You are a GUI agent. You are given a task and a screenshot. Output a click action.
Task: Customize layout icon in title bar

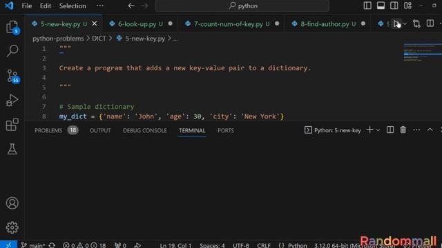point(407,6)
